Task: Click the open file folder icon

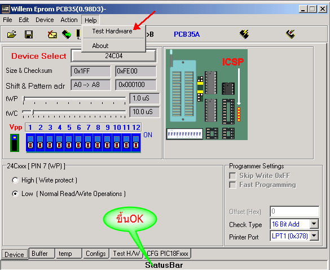Action: 12,34
